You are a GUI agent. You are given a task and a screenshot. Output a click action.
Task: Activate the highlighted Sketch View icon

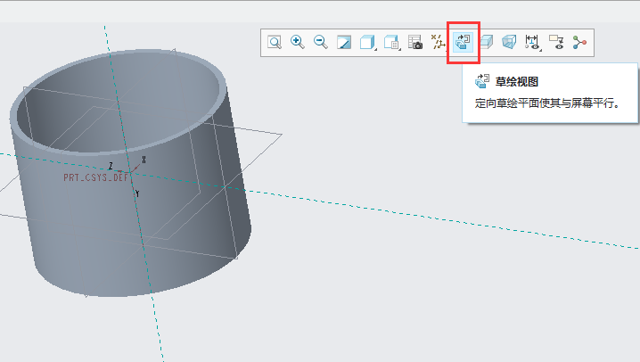463,42
